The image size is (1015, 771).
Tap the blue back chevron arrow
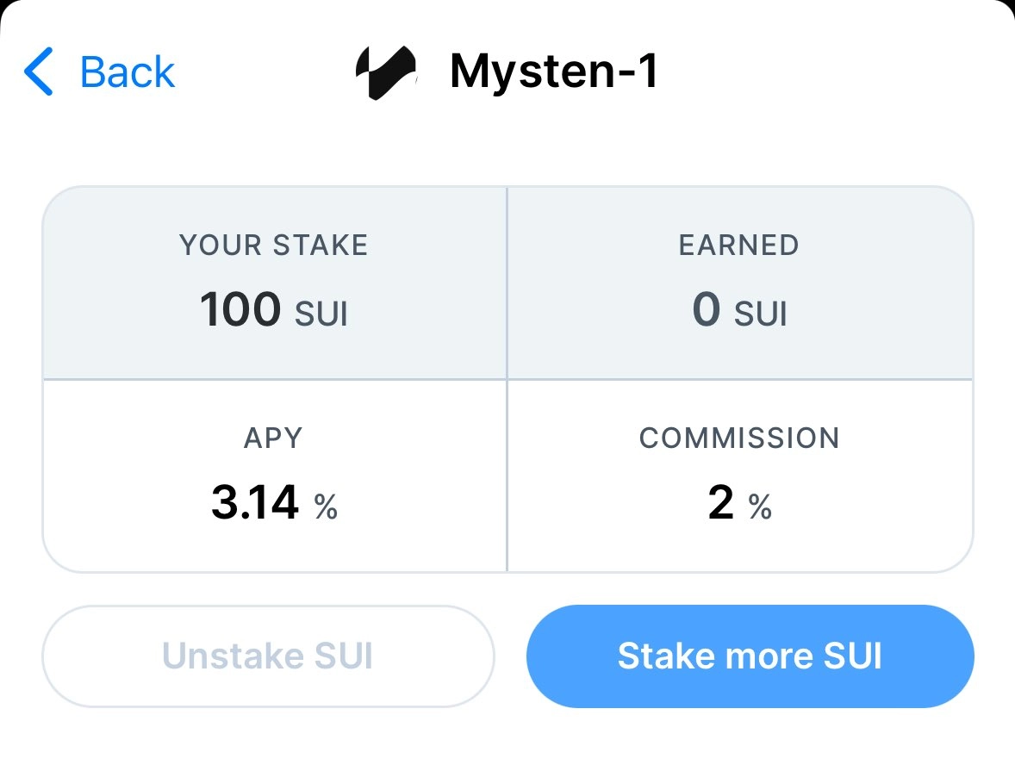click(x=39, y=72)
